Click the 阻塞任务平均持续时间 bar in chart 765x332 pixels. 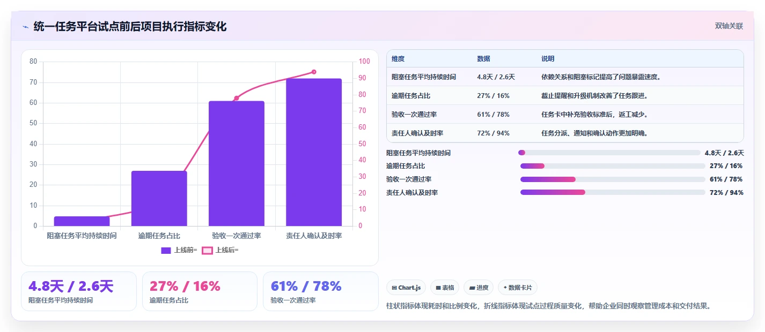point(82,221)
